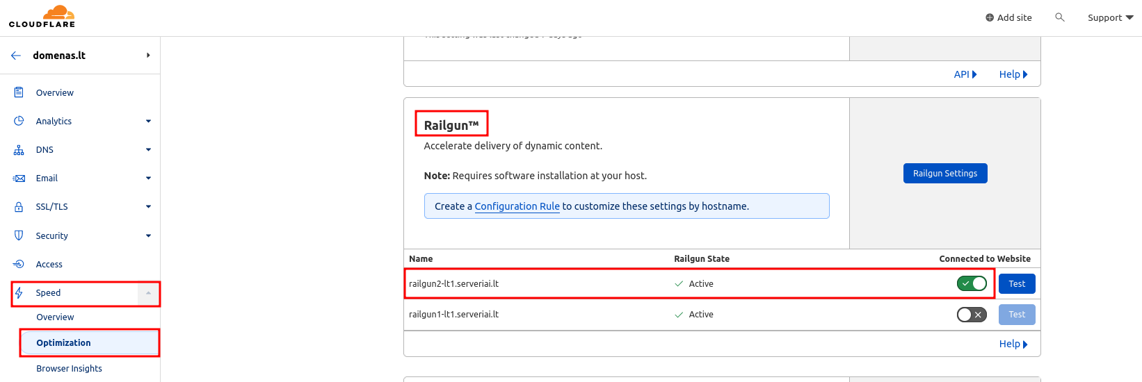Click the DNS network icon
This screenshot has height=382, width=1142.
pos(19,150)
